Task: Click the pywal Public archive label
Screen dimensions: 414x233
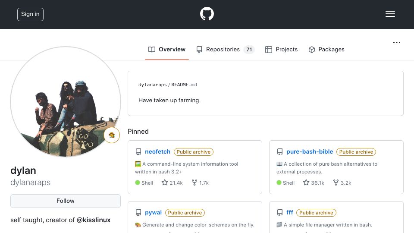Action: coord(185,213)
